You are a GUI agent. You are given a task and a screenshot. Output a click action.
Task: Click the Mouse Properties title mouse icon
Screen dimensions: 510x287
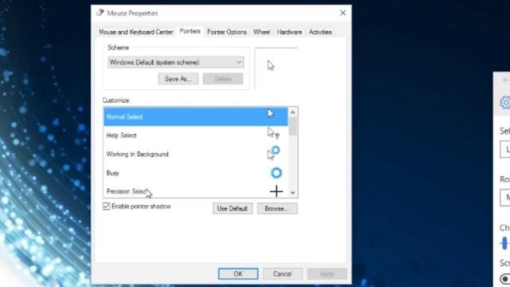coord(100,13)
